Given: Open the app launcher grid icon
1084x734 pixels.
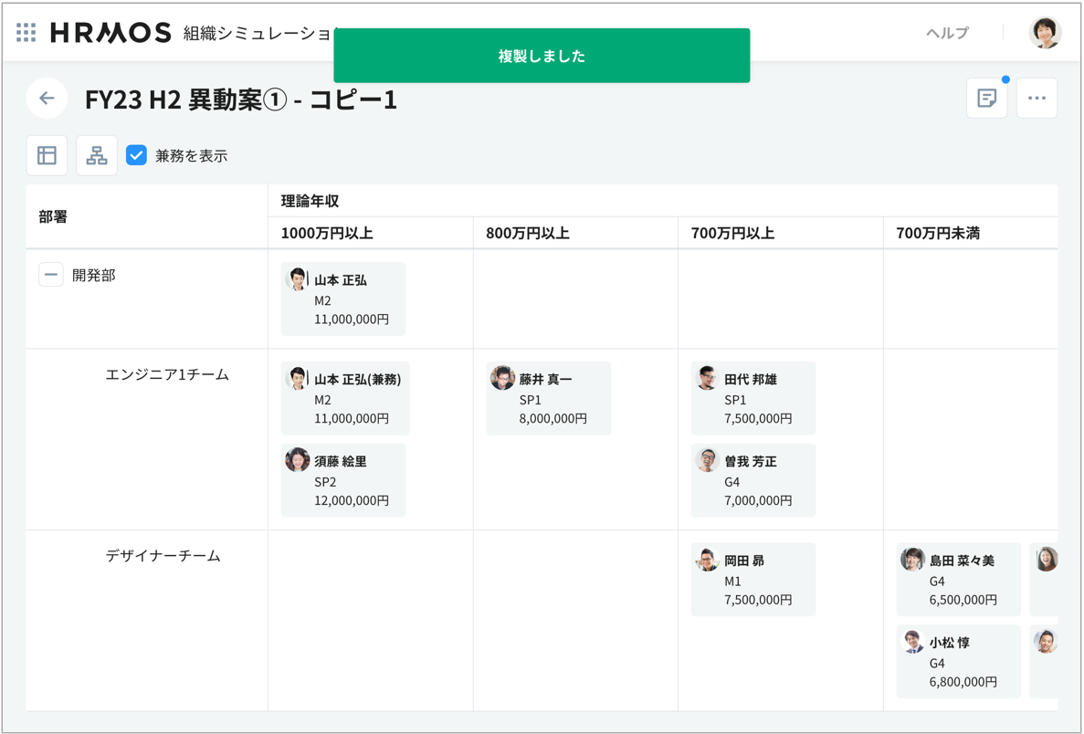Looking at the screenshot, I should pyautogui.click(x=26, y=33).
